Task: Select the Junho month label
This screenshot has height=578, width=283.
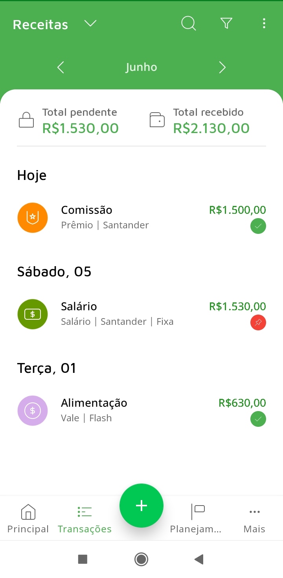Action: click(141, 67)
